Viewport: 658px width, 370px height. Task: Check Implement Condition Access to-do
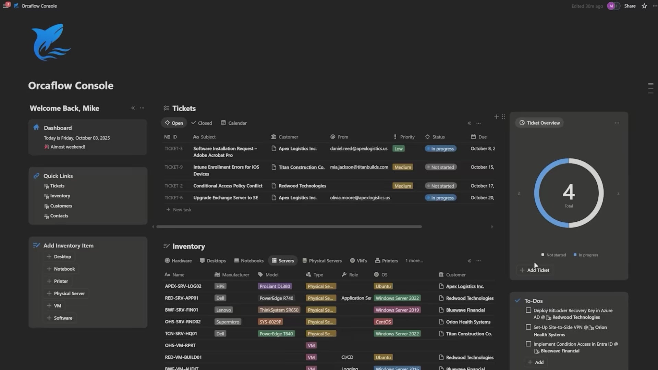tap(528, 344)
